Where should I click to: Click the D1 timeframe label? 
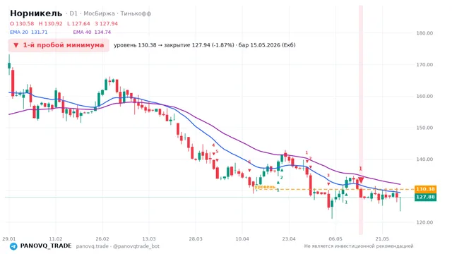point(73,13)
